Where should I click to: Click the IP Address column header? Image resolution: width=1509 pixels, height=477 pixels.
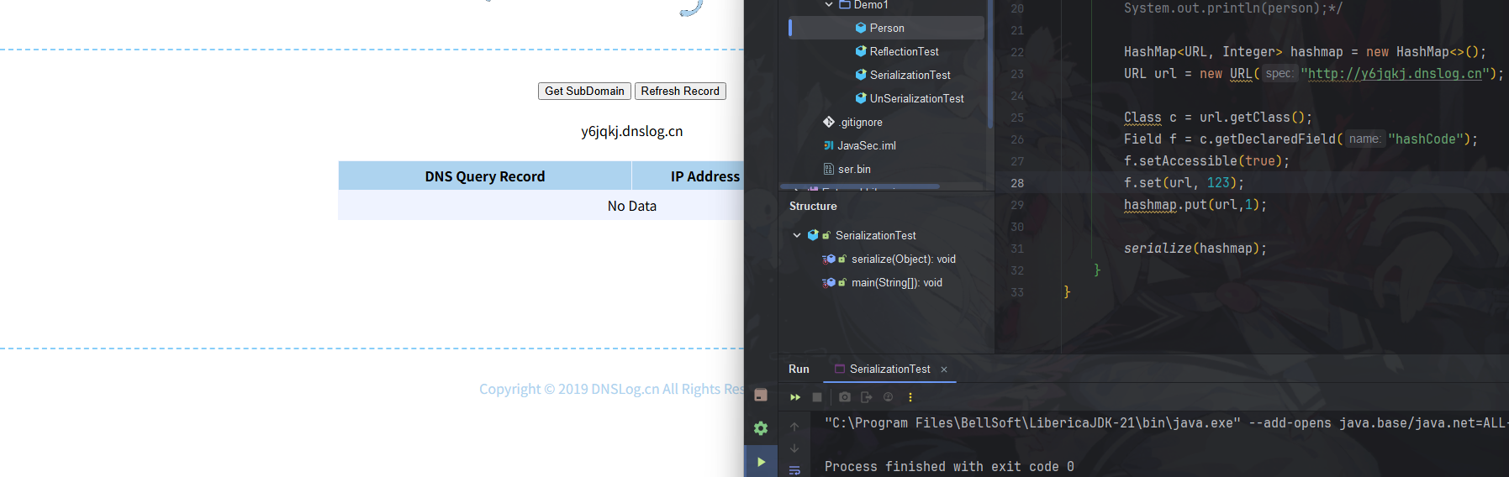[x=704, y=176]
